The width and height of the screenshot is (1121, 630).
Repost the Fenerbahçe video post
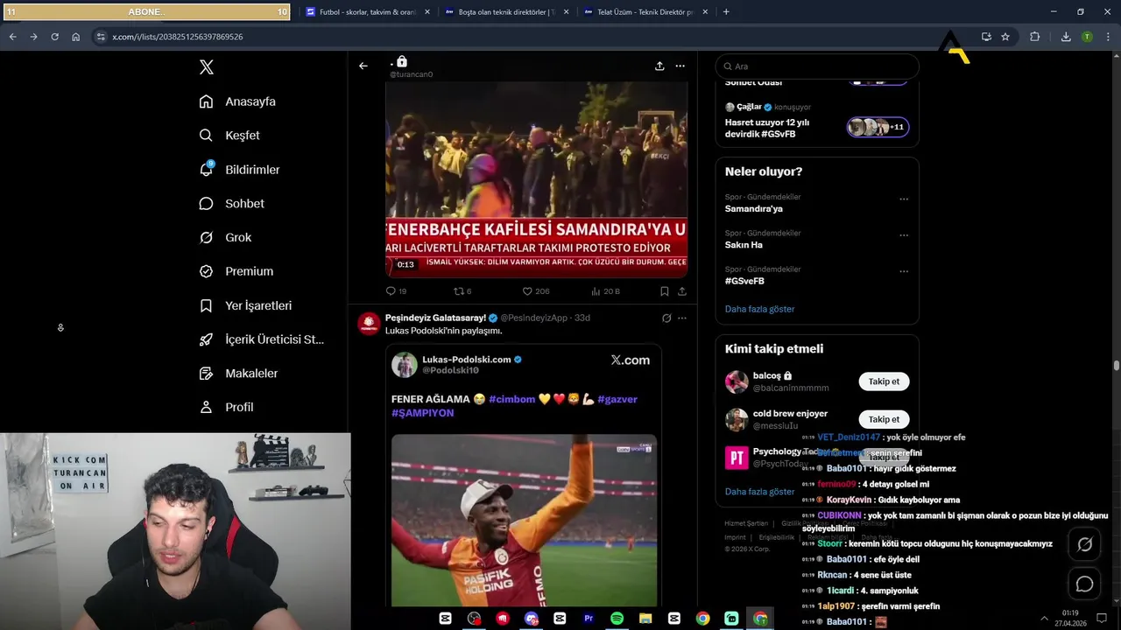click(x=462, y=291)
